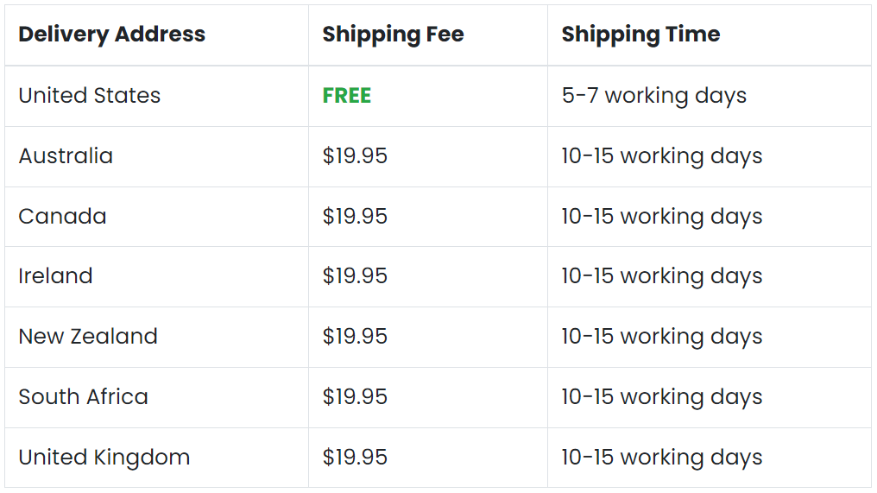The height and width of the screenshot is (493, 877).
Task: Click the Delivery Address column header
Action: pos(112,35)
